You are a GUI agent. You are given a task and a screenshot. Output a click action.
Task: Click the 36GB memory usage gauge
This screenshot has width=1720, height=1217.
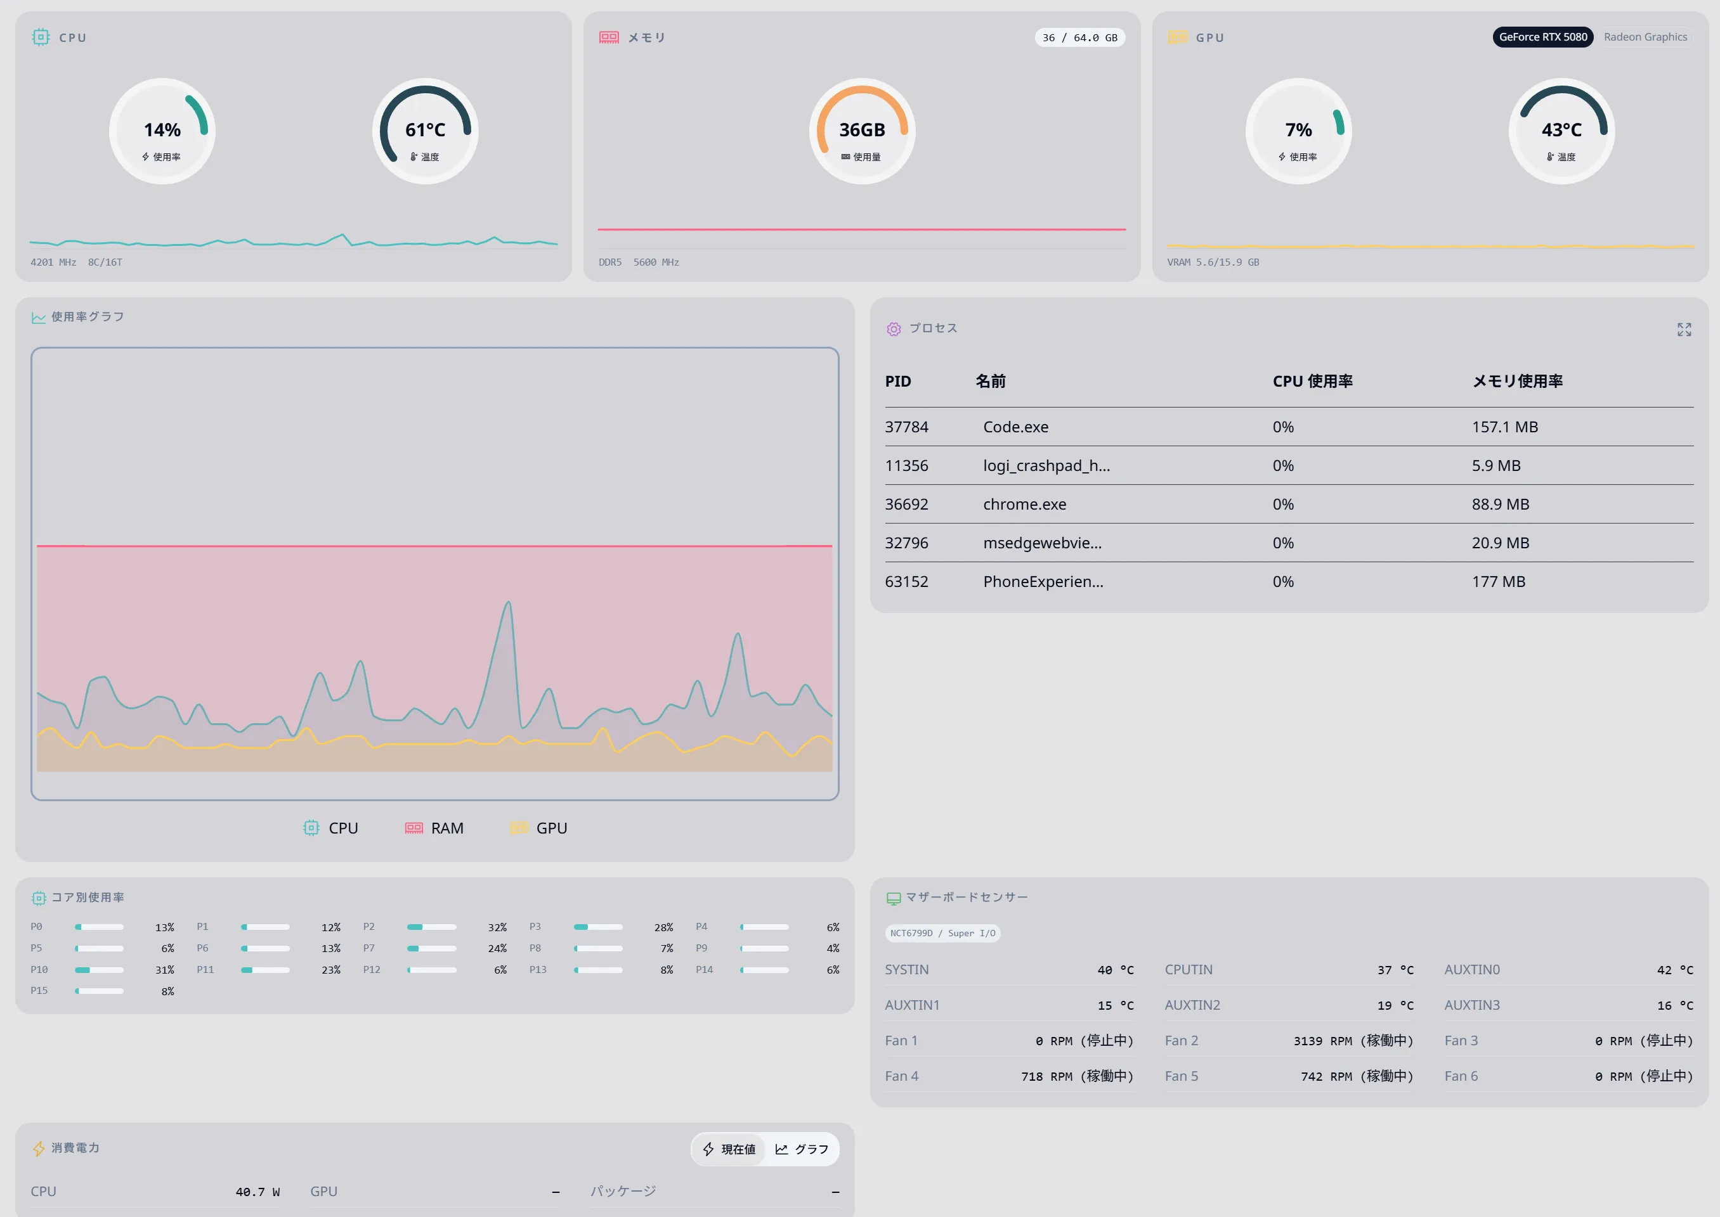863,131
